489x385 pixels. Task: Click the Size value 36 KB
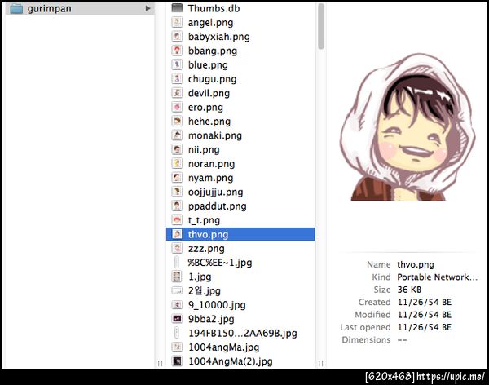pos(409,290)
